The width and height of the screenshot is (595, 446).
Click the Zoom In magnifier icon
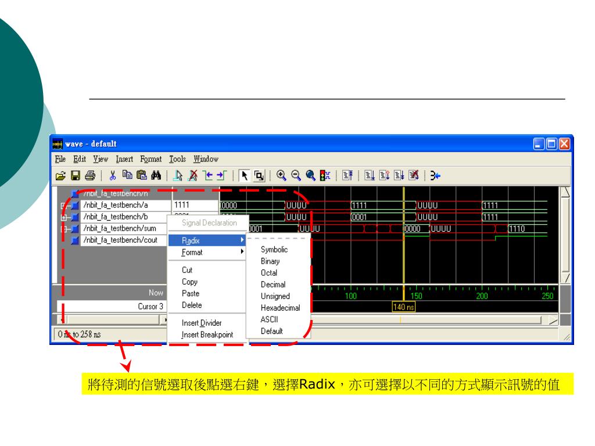[x=281, y=175]
